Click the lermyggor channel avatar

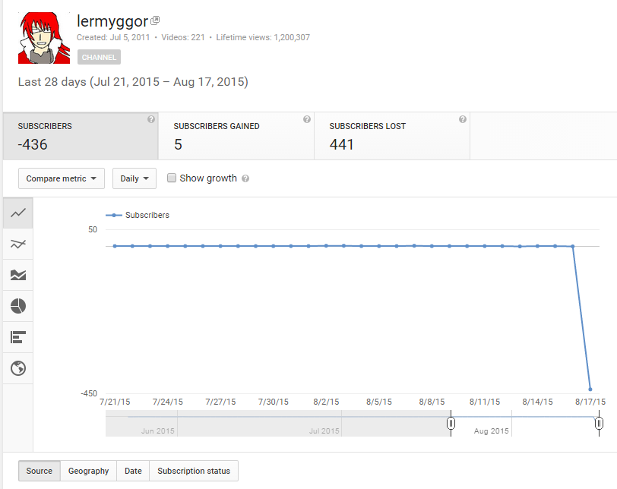point(44,38)
